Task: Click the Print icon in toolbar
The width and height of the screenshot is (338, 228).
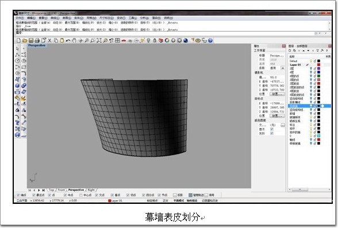Action: 37,40
